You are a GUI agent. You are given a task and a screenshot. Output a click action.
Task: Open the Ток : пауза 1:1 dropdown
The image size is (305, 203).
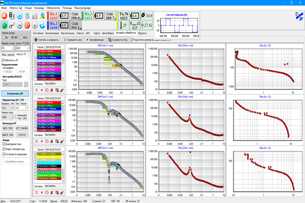22,108
